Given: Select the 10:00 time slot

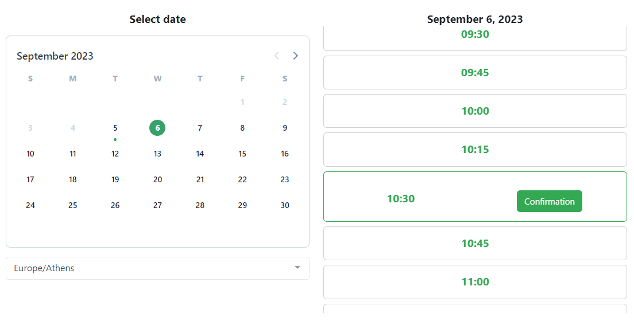Looking at the screenshot, I should [475, 111].
